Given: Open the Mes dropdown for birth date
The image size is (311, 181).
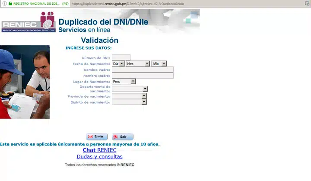Looking at the screenshot, I should [x=138, y=64].
